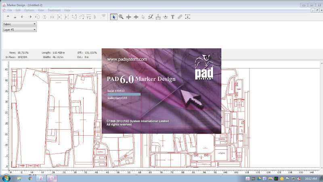Click the downward arrow onto lines tool
This screenshot has width=323, height=182.
pos(166,17)
